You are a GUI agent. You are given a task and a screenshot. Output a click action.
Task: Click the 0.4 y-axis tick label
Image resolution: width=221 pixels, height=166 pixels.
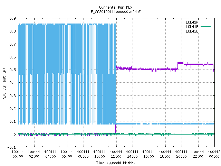(x=12, y=83)
